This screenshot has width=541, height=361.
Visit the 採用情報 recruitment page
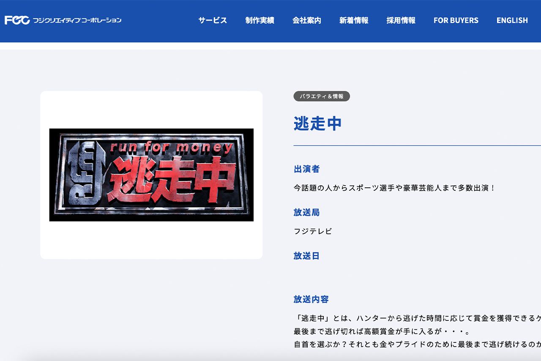click(400, 20)
